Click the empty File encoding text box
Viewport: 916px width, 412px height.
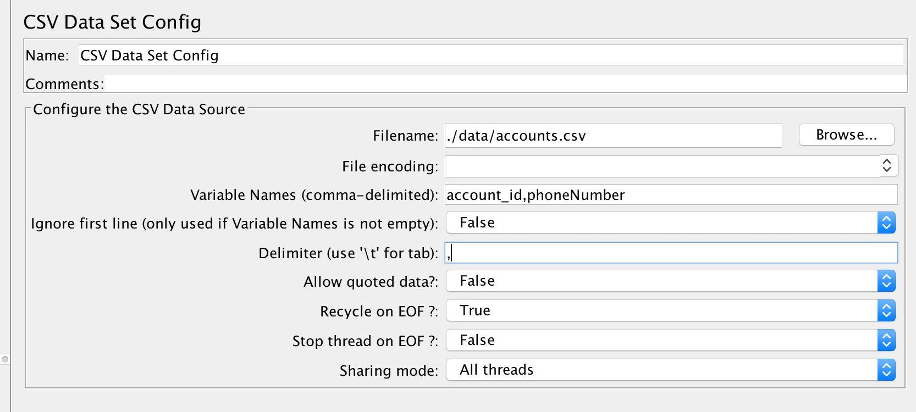pos(662,166)
